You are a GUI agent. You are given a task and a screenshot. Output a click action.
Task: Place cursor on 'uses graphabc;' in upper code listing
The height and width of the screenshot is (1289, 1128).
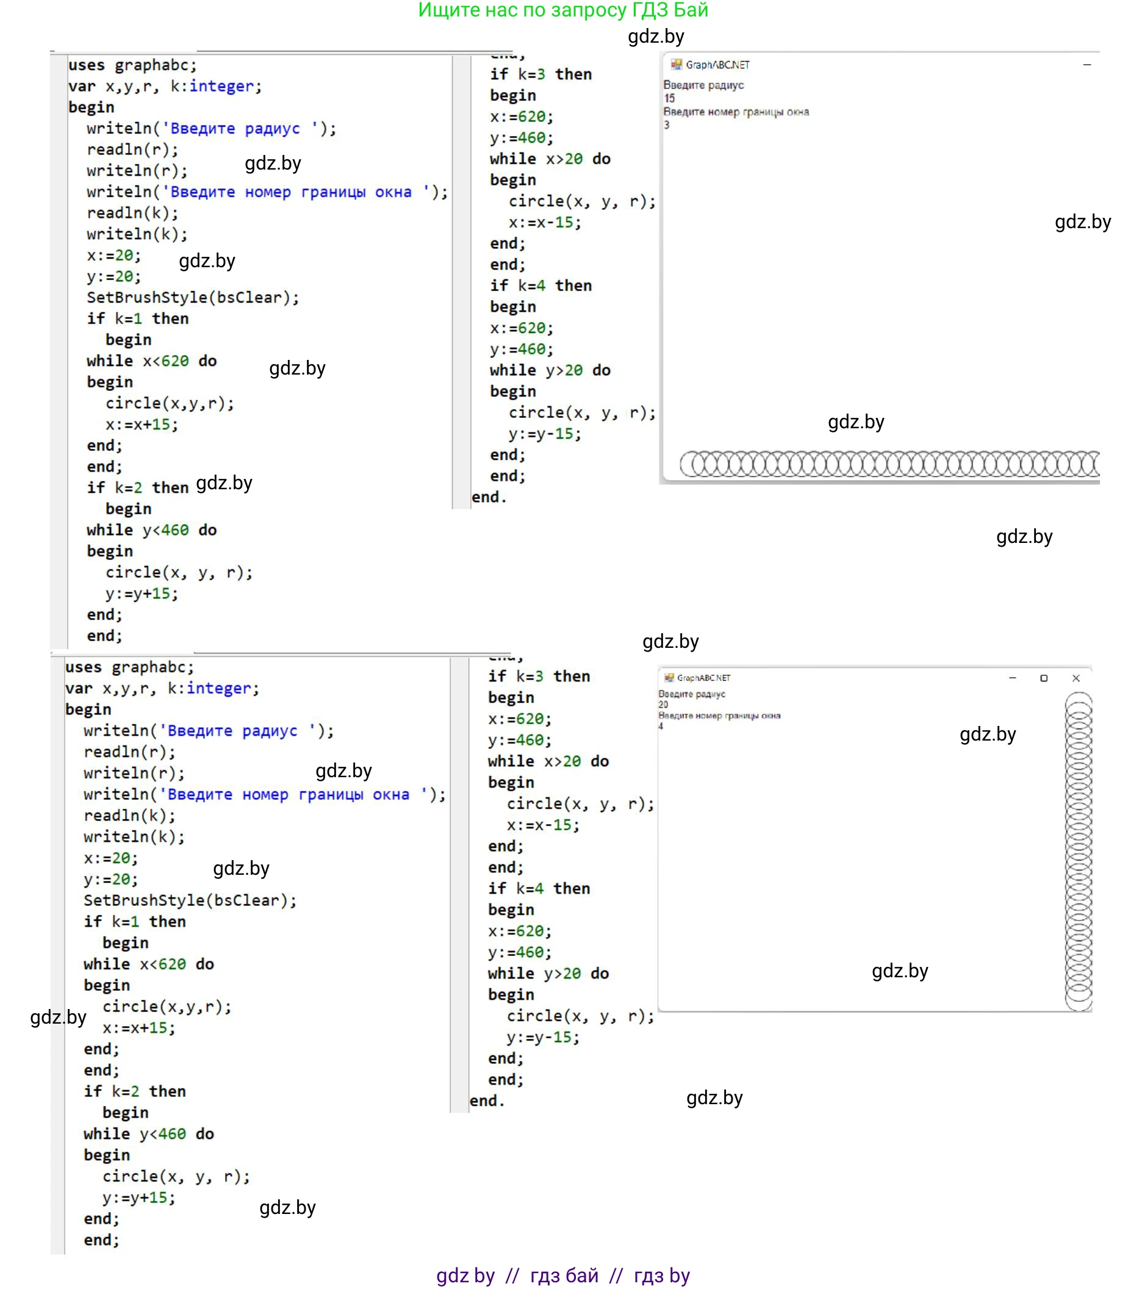132,65
